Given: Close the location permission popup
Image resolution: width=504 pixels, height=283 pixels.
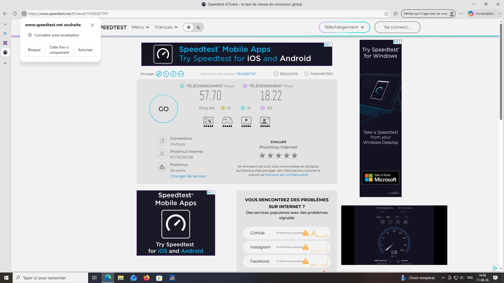Looking at the screenshot, I should (92, 25).
